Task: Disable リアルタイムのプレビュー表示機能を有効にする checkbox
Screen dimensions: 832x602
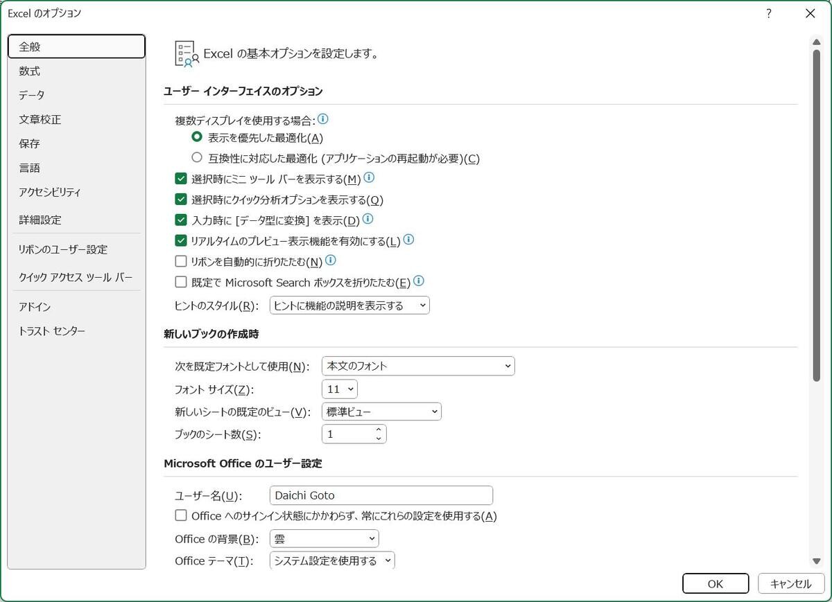Action: 181,241
